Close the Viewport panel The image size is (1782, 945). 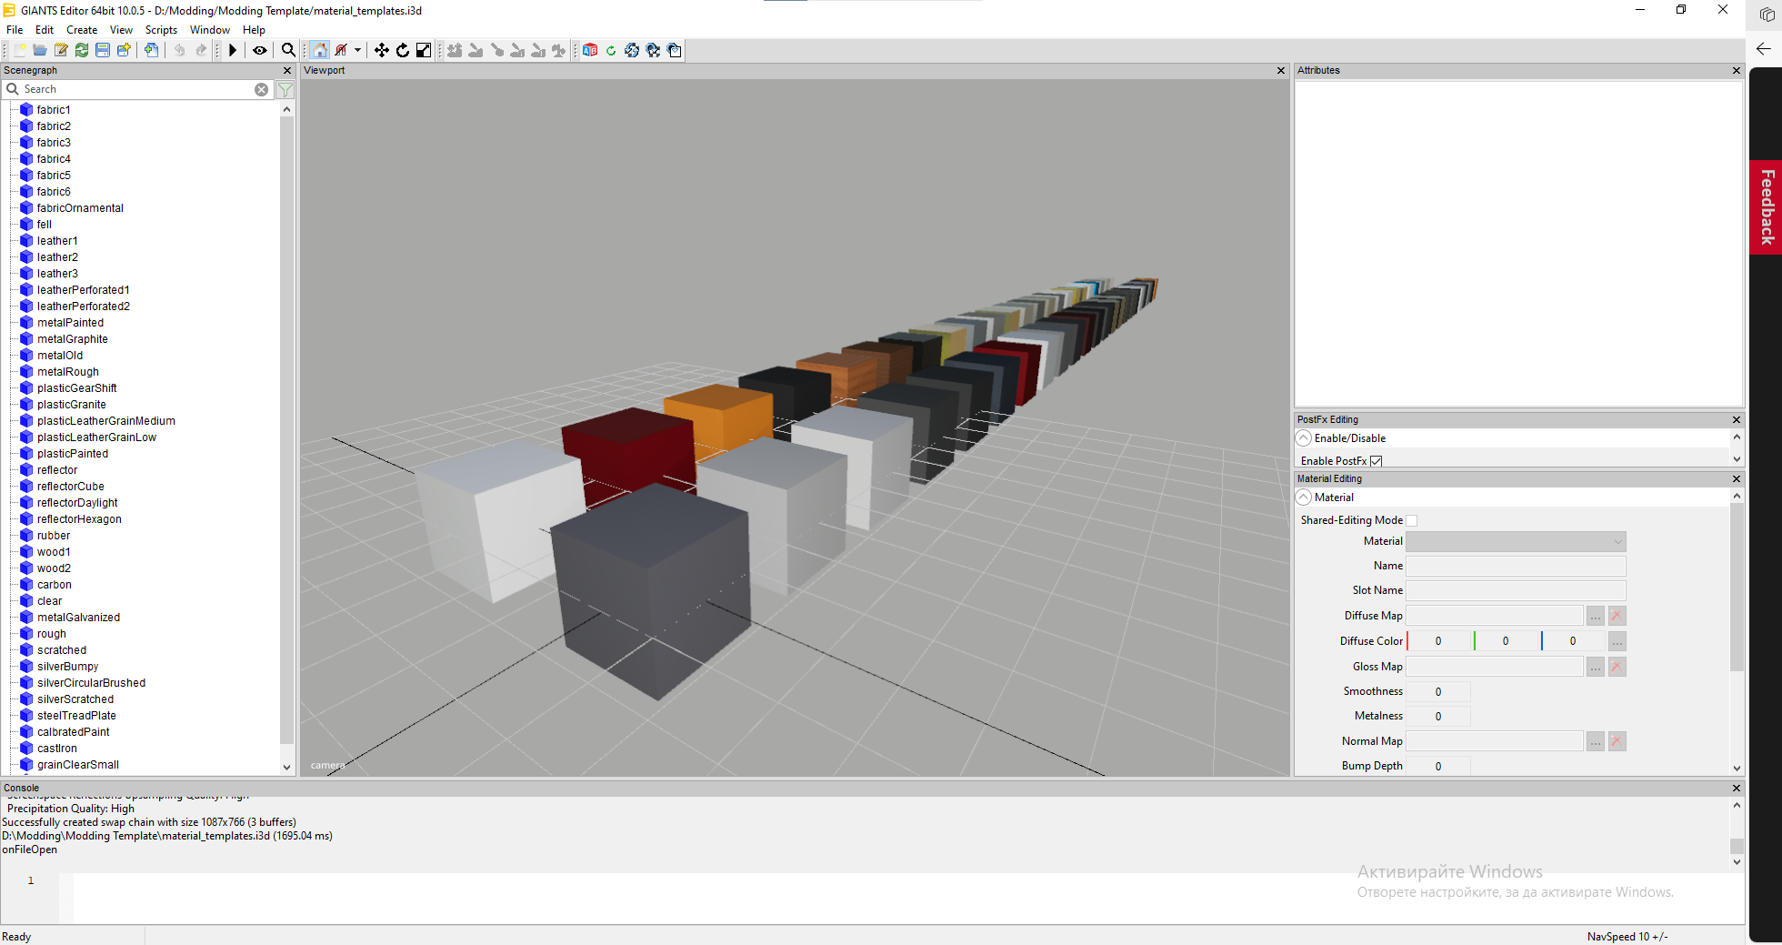tap(1281, 70)
